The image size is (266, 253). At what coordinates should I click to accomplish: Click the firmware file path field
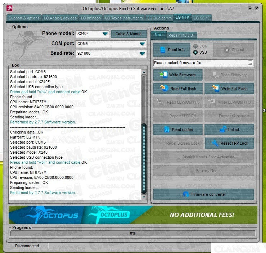(x=200, y=63)
